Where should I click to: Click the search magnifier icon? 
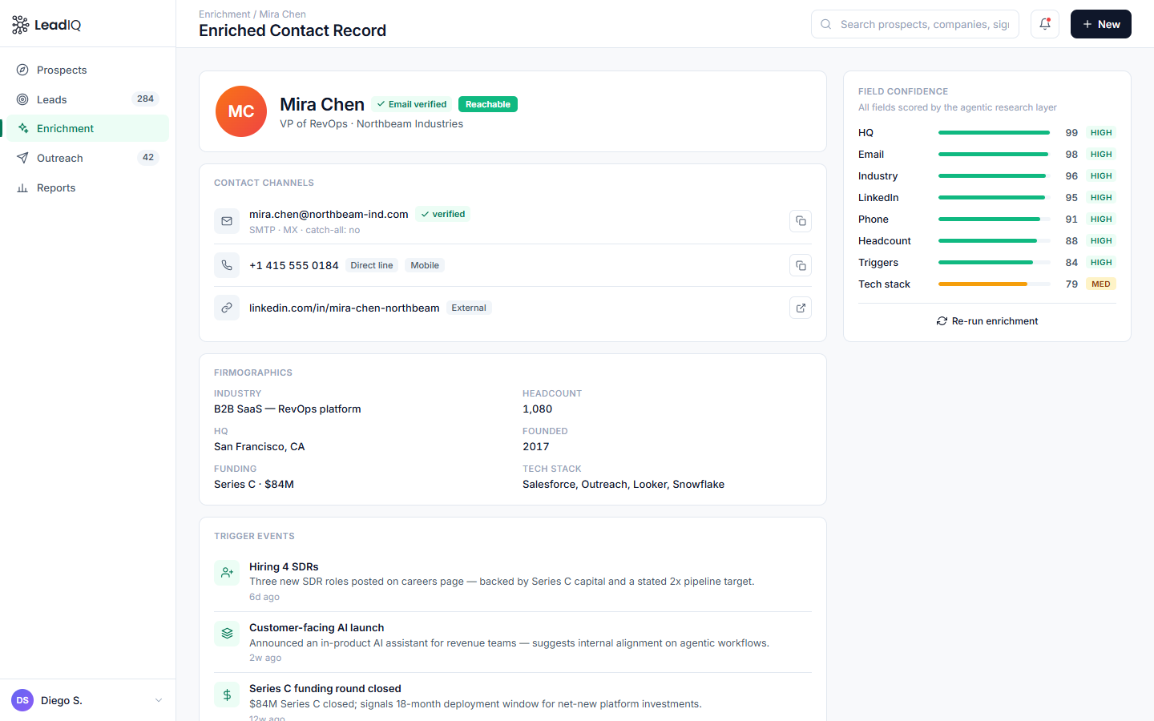[x=826, y=24]
